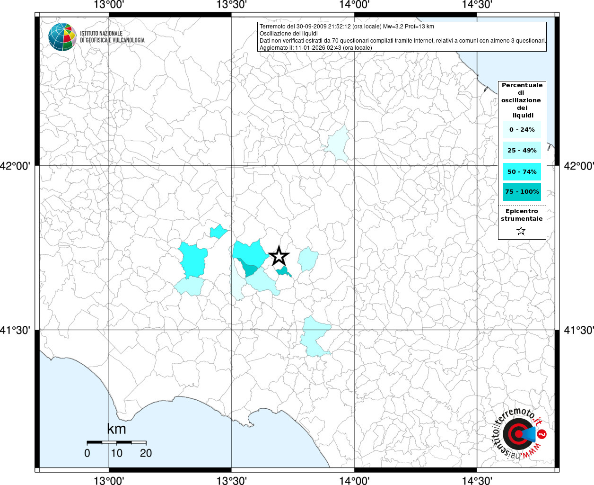This screenshot has width=594, height=485.
Task: Click the legend epicenter star symbol
Action: [x=521, y=231]
